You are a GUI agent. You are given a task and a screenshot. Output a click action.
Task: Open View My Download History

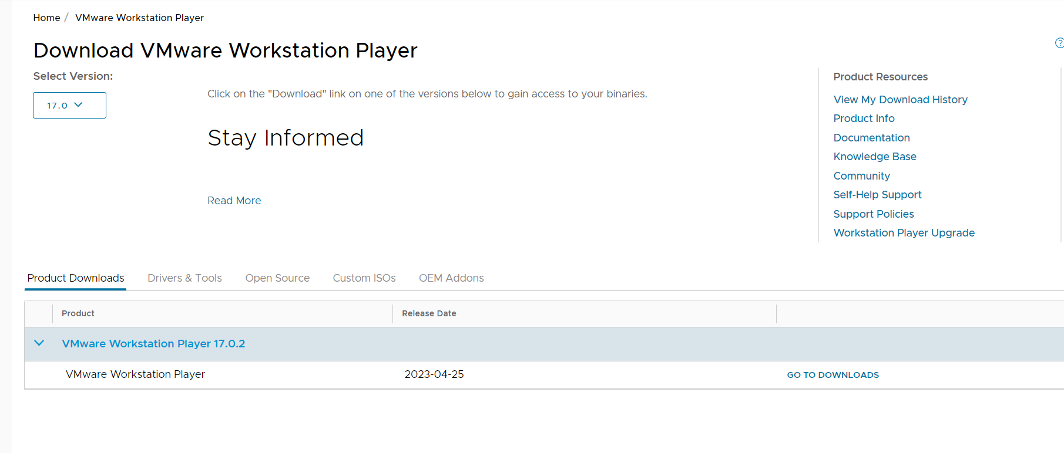point(900,100)
